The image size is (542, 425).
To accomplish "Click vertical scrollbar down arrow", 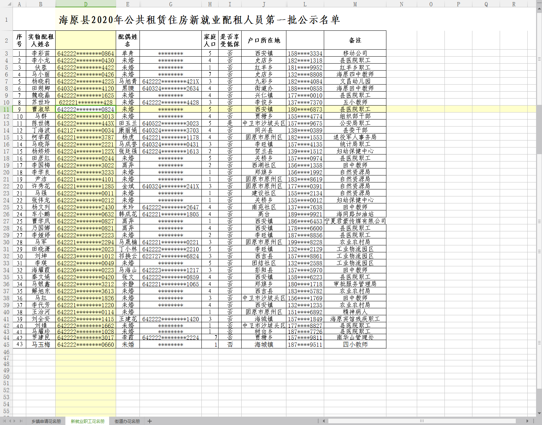I will 539,413.
